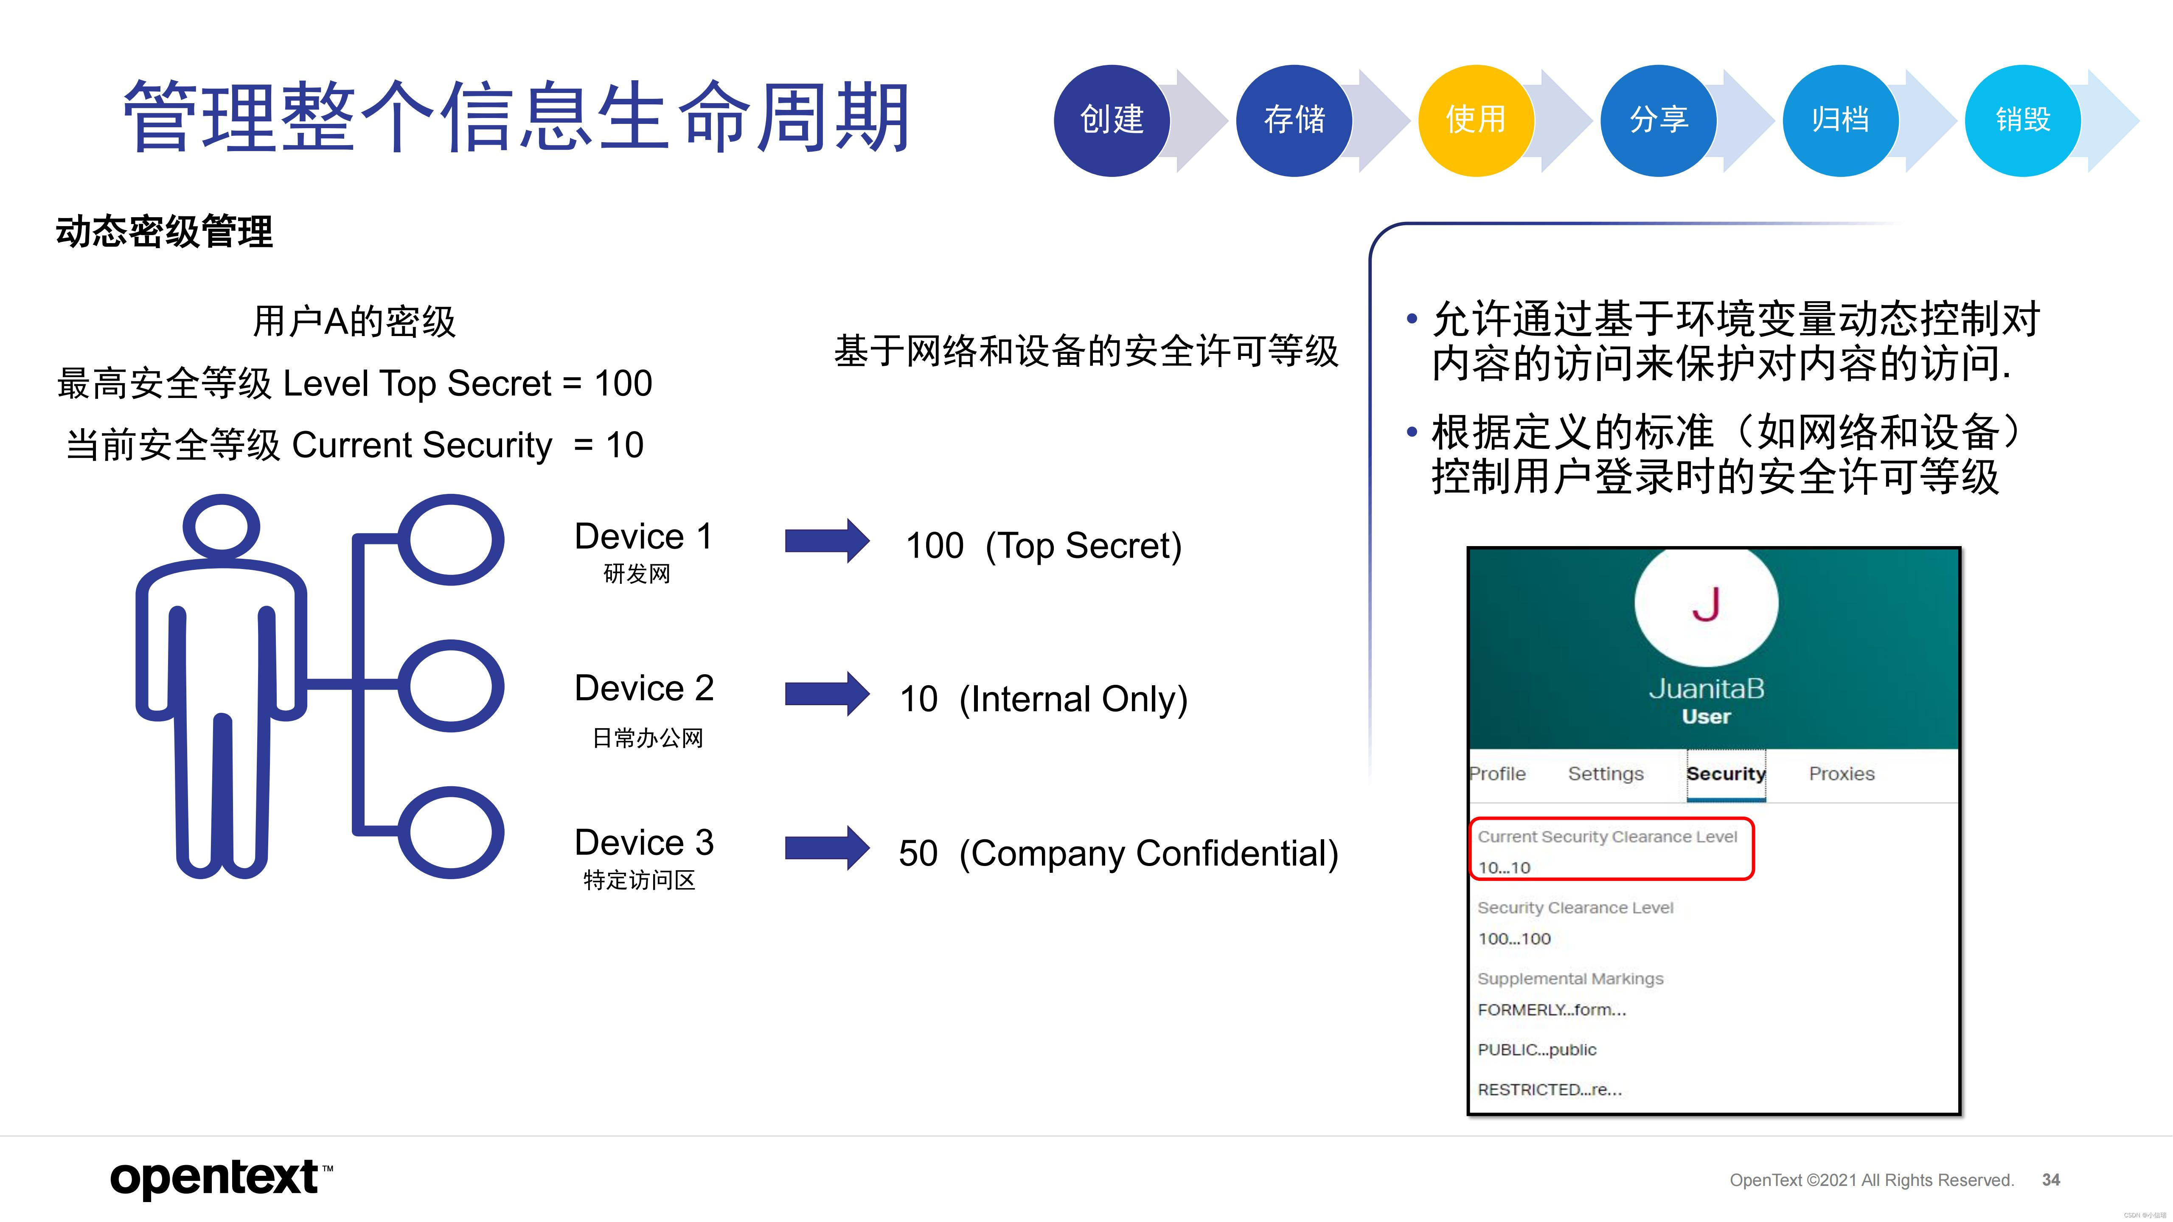
Task: Open the Profile tab
Action: click(1497, 774)
